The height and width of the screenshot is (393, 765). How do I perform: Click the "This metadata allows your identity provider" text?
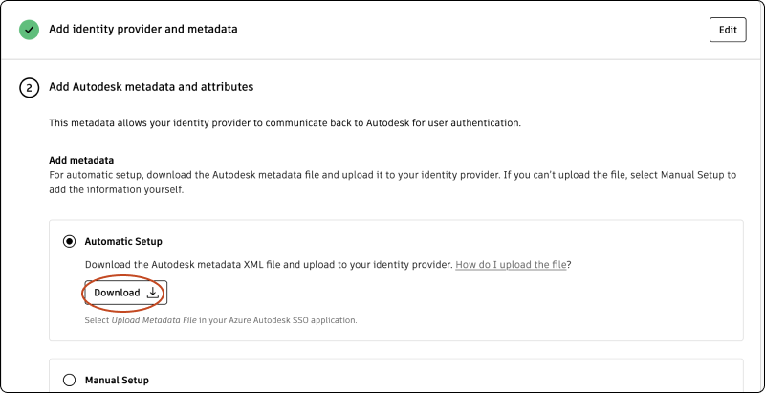coord(284,123)
